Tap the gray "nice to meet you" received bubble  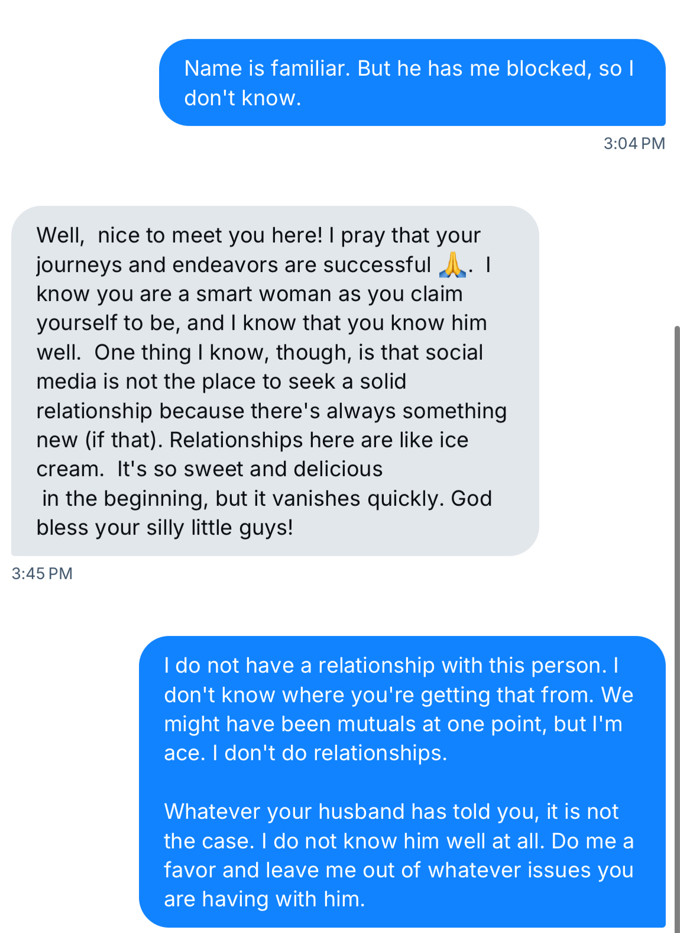[275, 380]
